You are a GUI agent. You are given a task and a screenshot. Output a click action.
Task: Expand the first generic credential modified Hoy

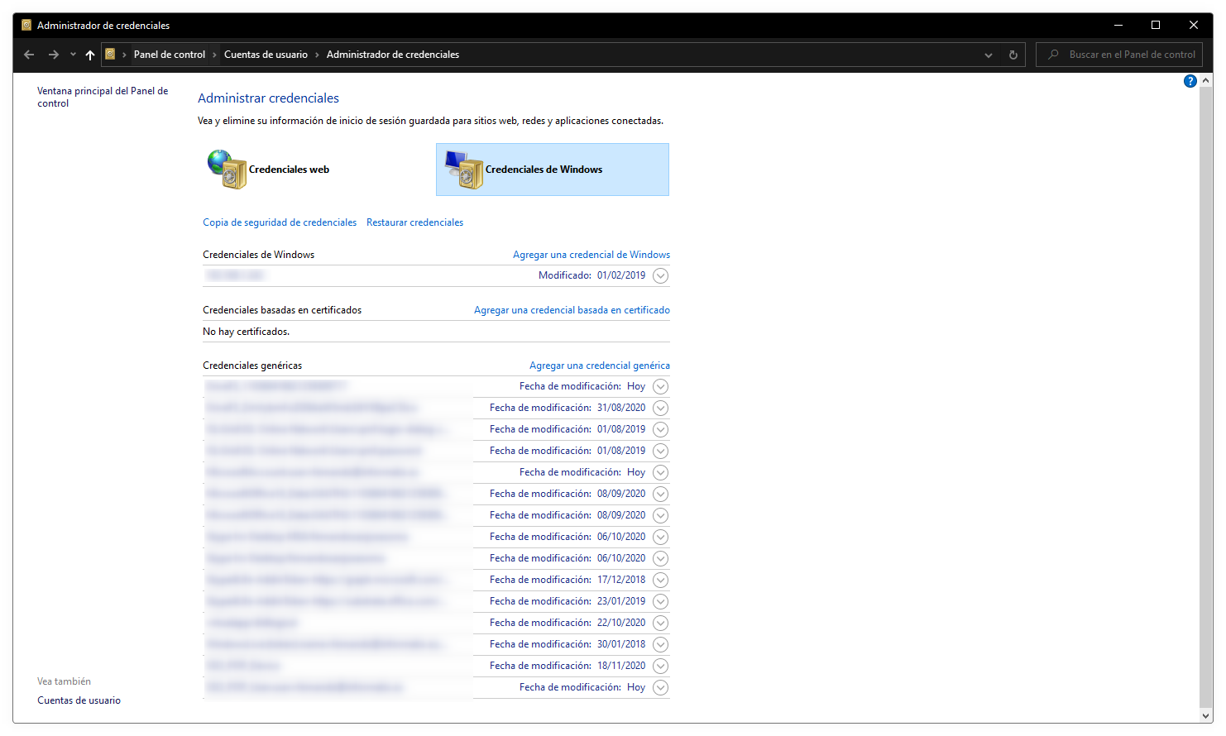pyautogui.click(x=659, y=386)
